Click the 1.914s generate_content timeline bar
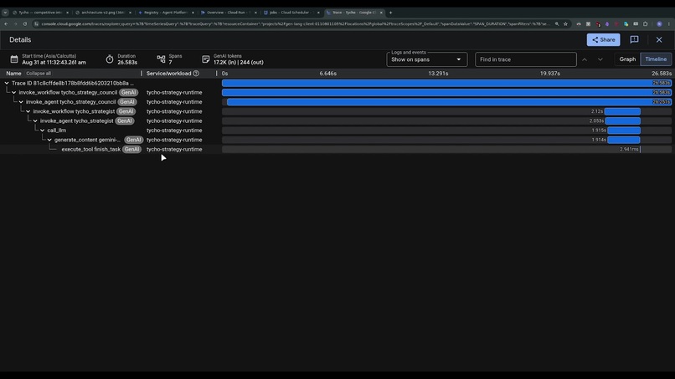The height and width of the screenshot is (379, 675). point(624,140)
